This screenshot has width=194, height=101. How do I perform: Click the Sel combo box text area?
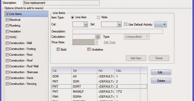(109, 24)
